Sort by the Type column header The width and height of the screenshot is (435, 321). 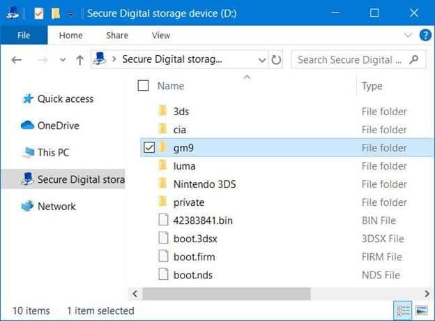pos(372,86)
